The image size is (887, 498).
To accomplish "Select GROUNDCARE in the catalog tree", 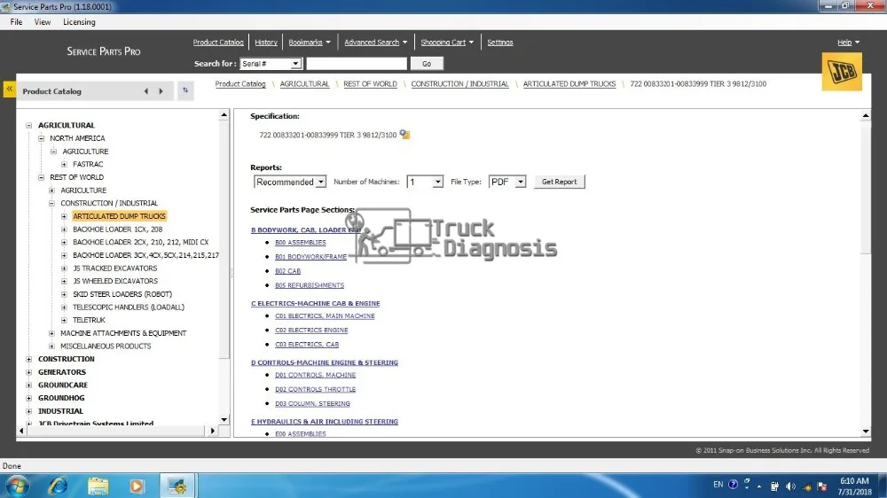I will (x=63, y=385).
